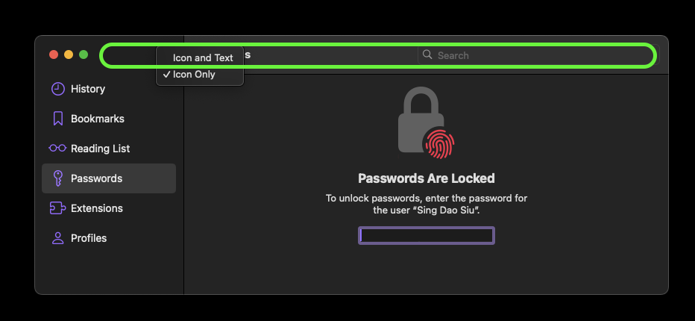Click the Passwords key icon

click(x=57, y=178)
